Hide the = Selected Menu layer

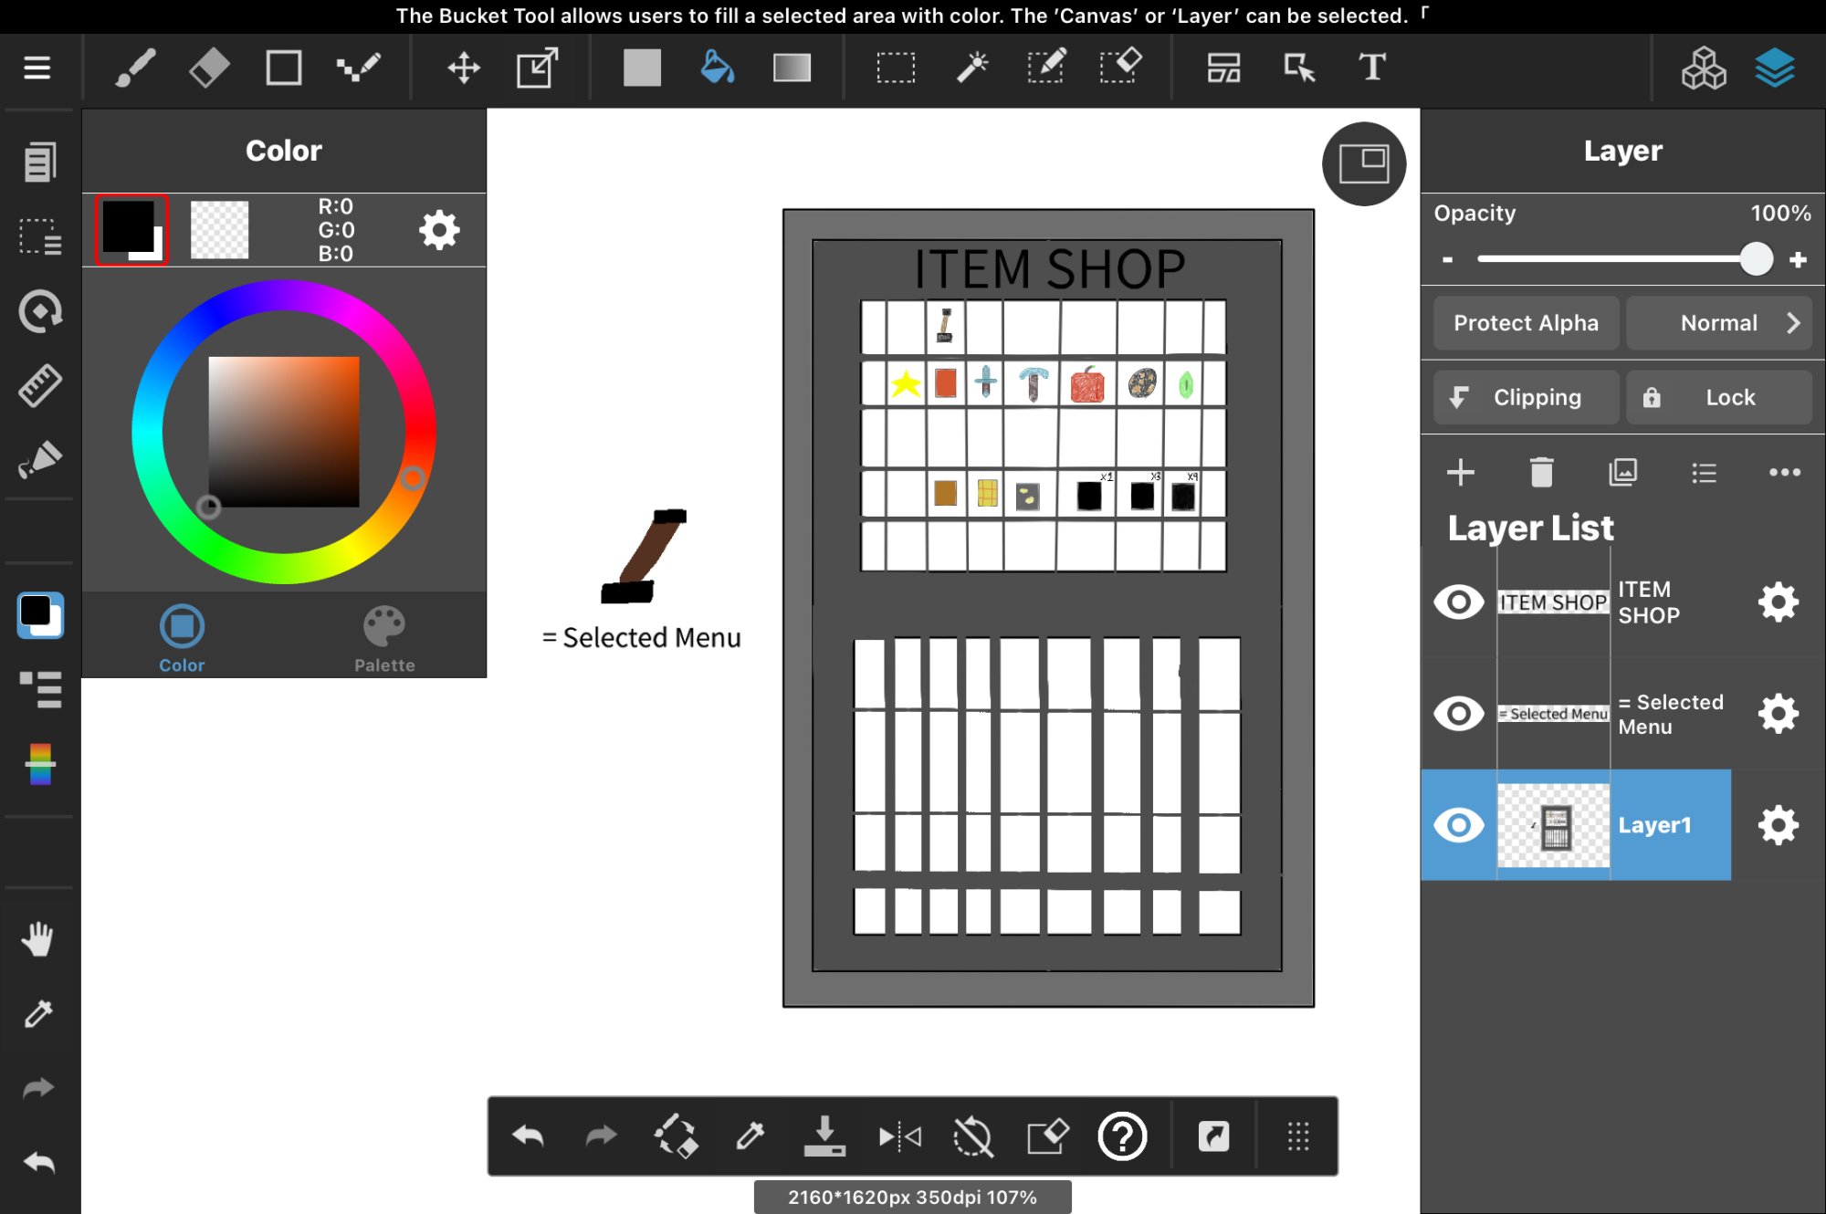coord(1458,714)
